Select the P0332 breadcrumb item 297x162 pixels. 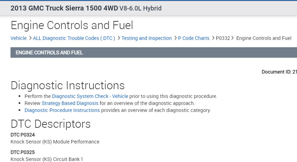tap(223, 38)
